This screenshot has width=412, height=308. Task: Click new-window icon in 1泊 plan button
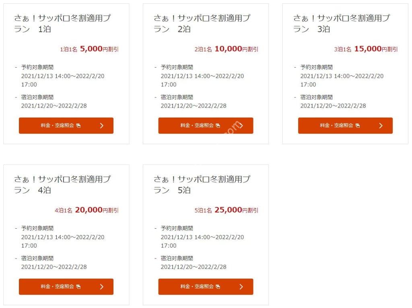(78, 126)
